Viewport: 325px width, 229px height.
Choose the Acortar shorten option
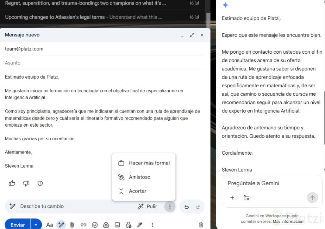[x=144, y=191]
